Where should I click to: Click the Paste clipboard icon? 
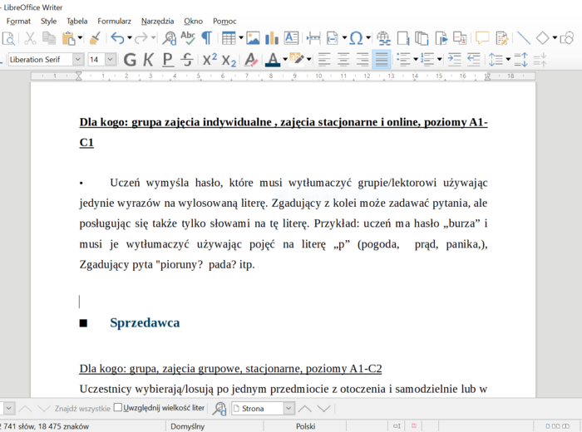point(68,38)
